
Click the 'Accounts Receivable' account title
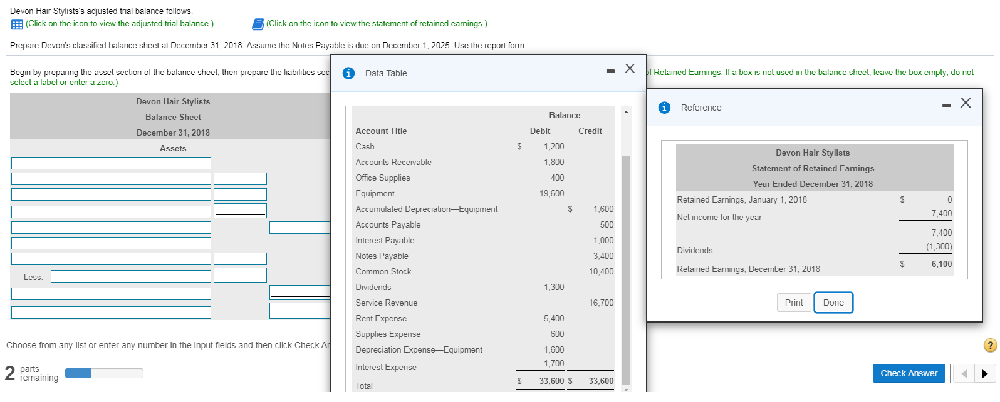393,163
